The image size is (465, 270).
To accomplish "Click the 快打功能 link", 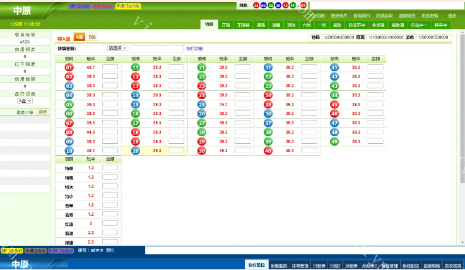I will [194, 48].
